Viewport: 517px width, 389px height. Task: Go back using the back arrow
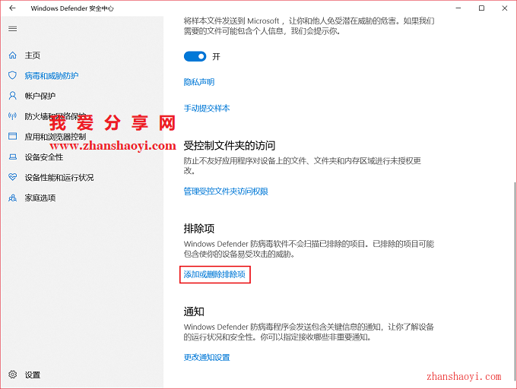12,8
